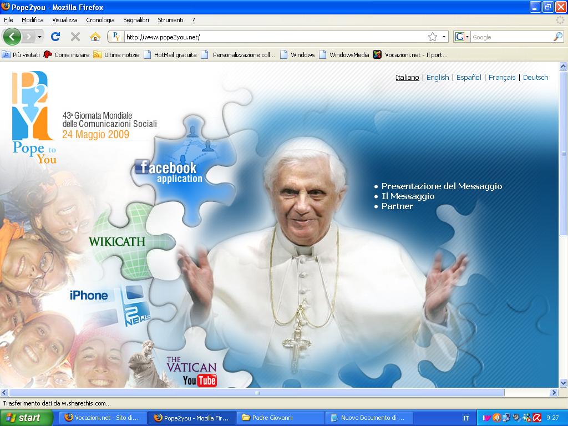Switch the site language to Italiano
This screenshot has width=568, height=426.
click(x=407, y=78)
